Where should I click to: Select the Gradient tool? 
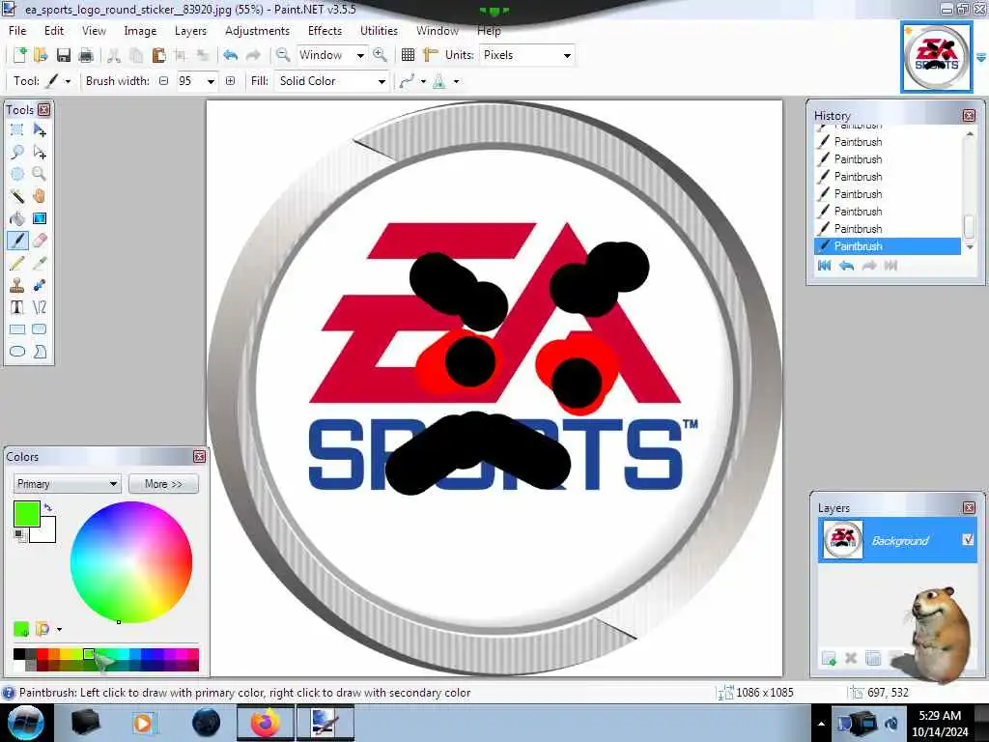(39, 218)
